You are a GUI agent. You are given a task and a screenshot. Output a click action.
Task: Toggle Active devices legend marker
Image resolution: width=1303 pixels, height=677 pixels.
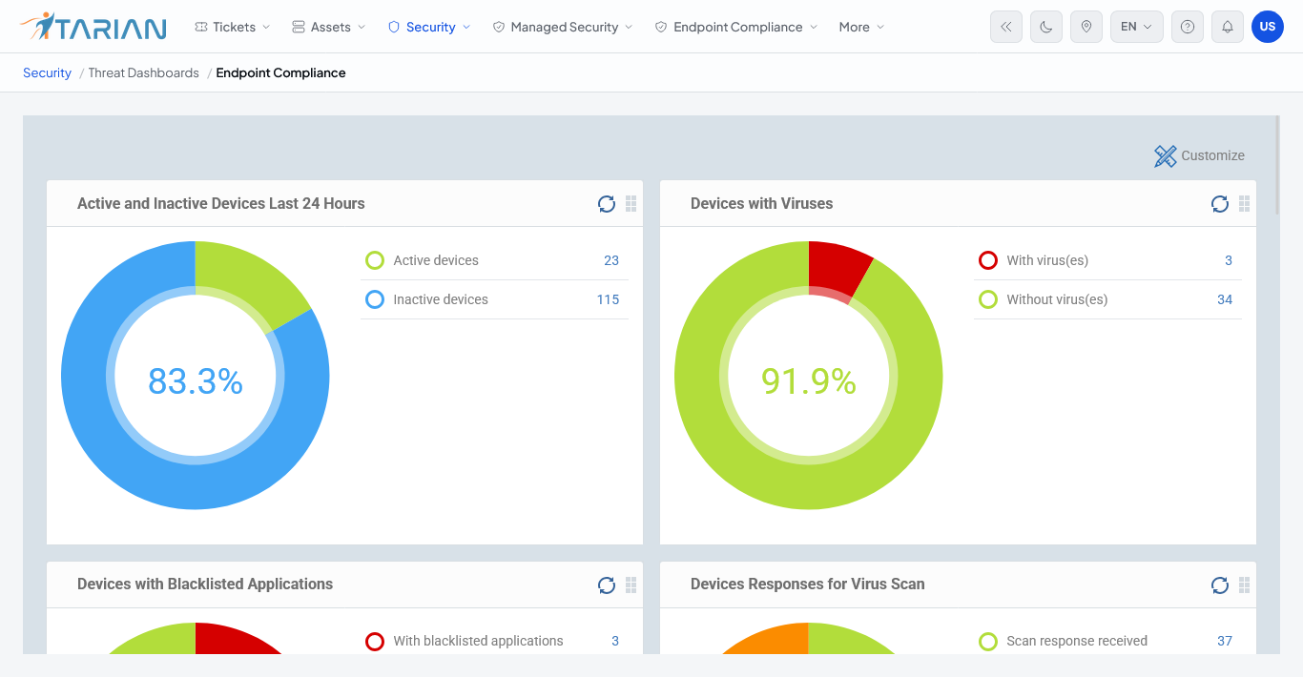375,260
